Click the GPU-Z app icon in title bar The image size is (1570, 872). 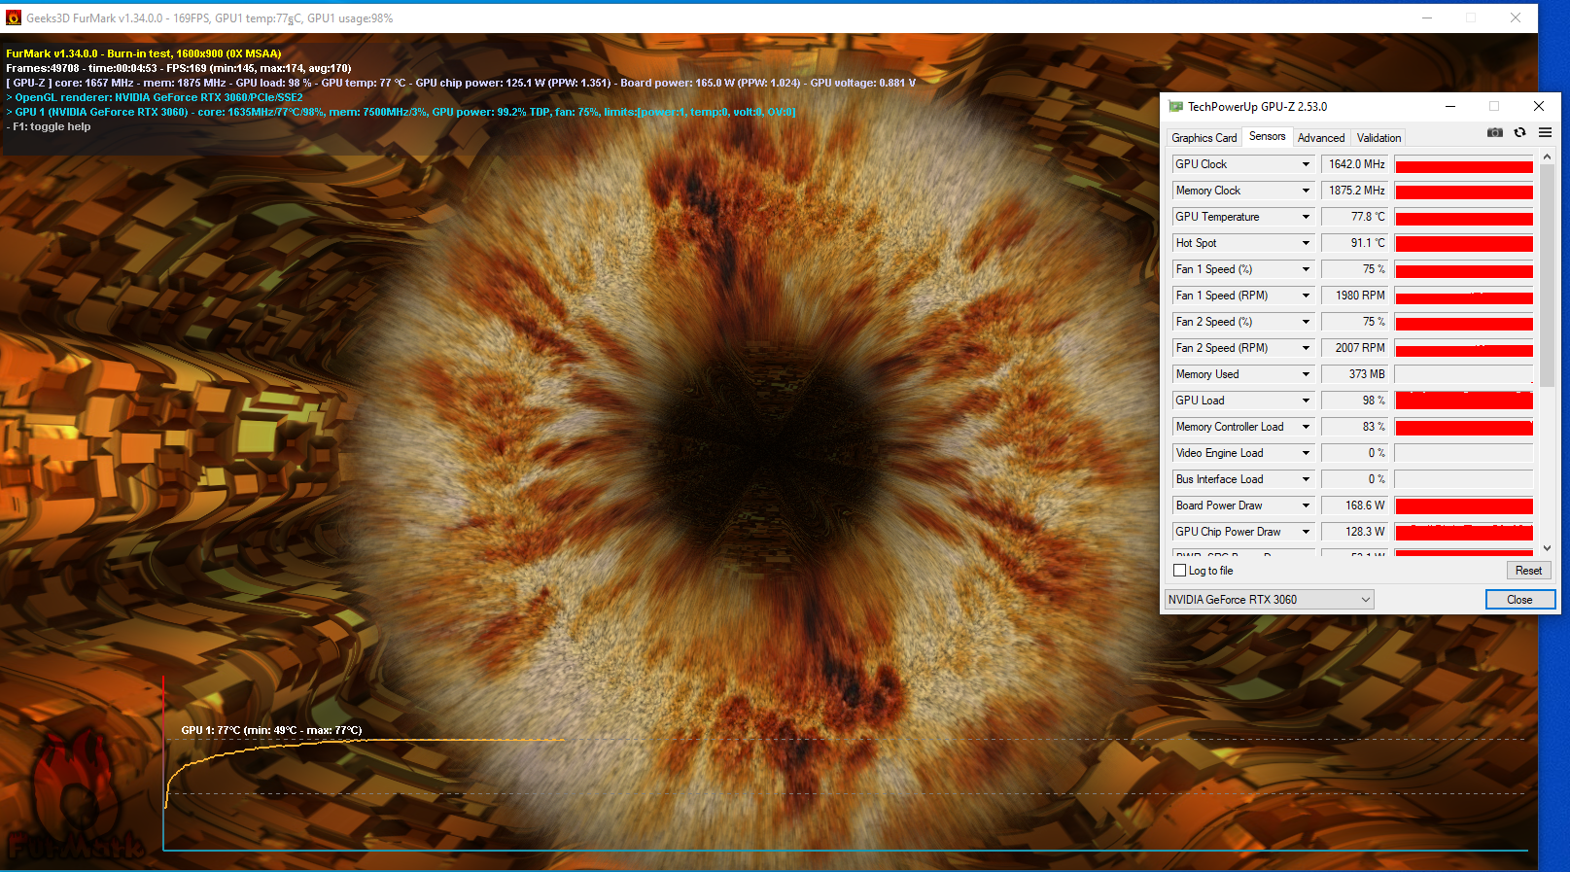(1176, 107)
